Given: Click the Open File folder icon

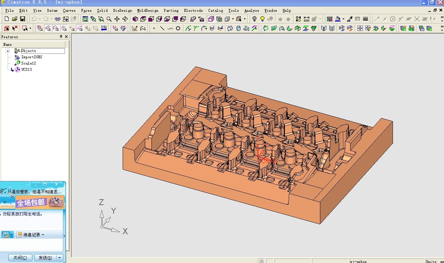Looking at the screenshot, I should (15, 19).
